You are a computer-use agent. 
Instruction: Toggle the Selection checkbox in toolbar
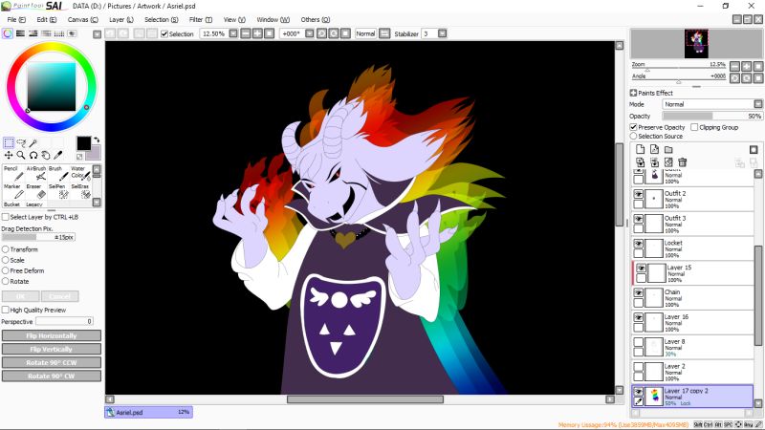point(164,33)
